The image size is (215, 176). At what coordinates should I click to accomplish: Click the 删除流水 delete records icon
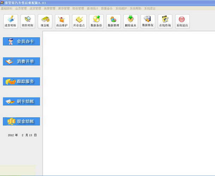tap(131, 21)
